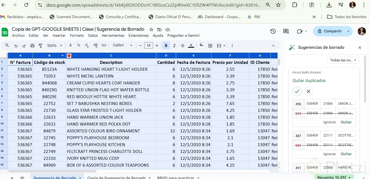This screenshot has width=370, height=179.
Task: Open the comments icon
Action: click(286, 31)
